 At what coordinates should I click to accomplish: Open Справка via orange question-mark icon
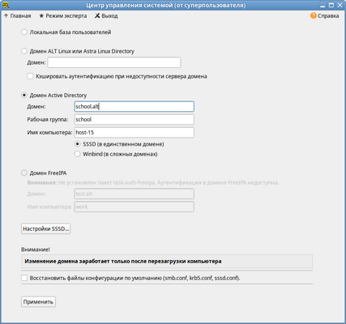tap(314, 15)
